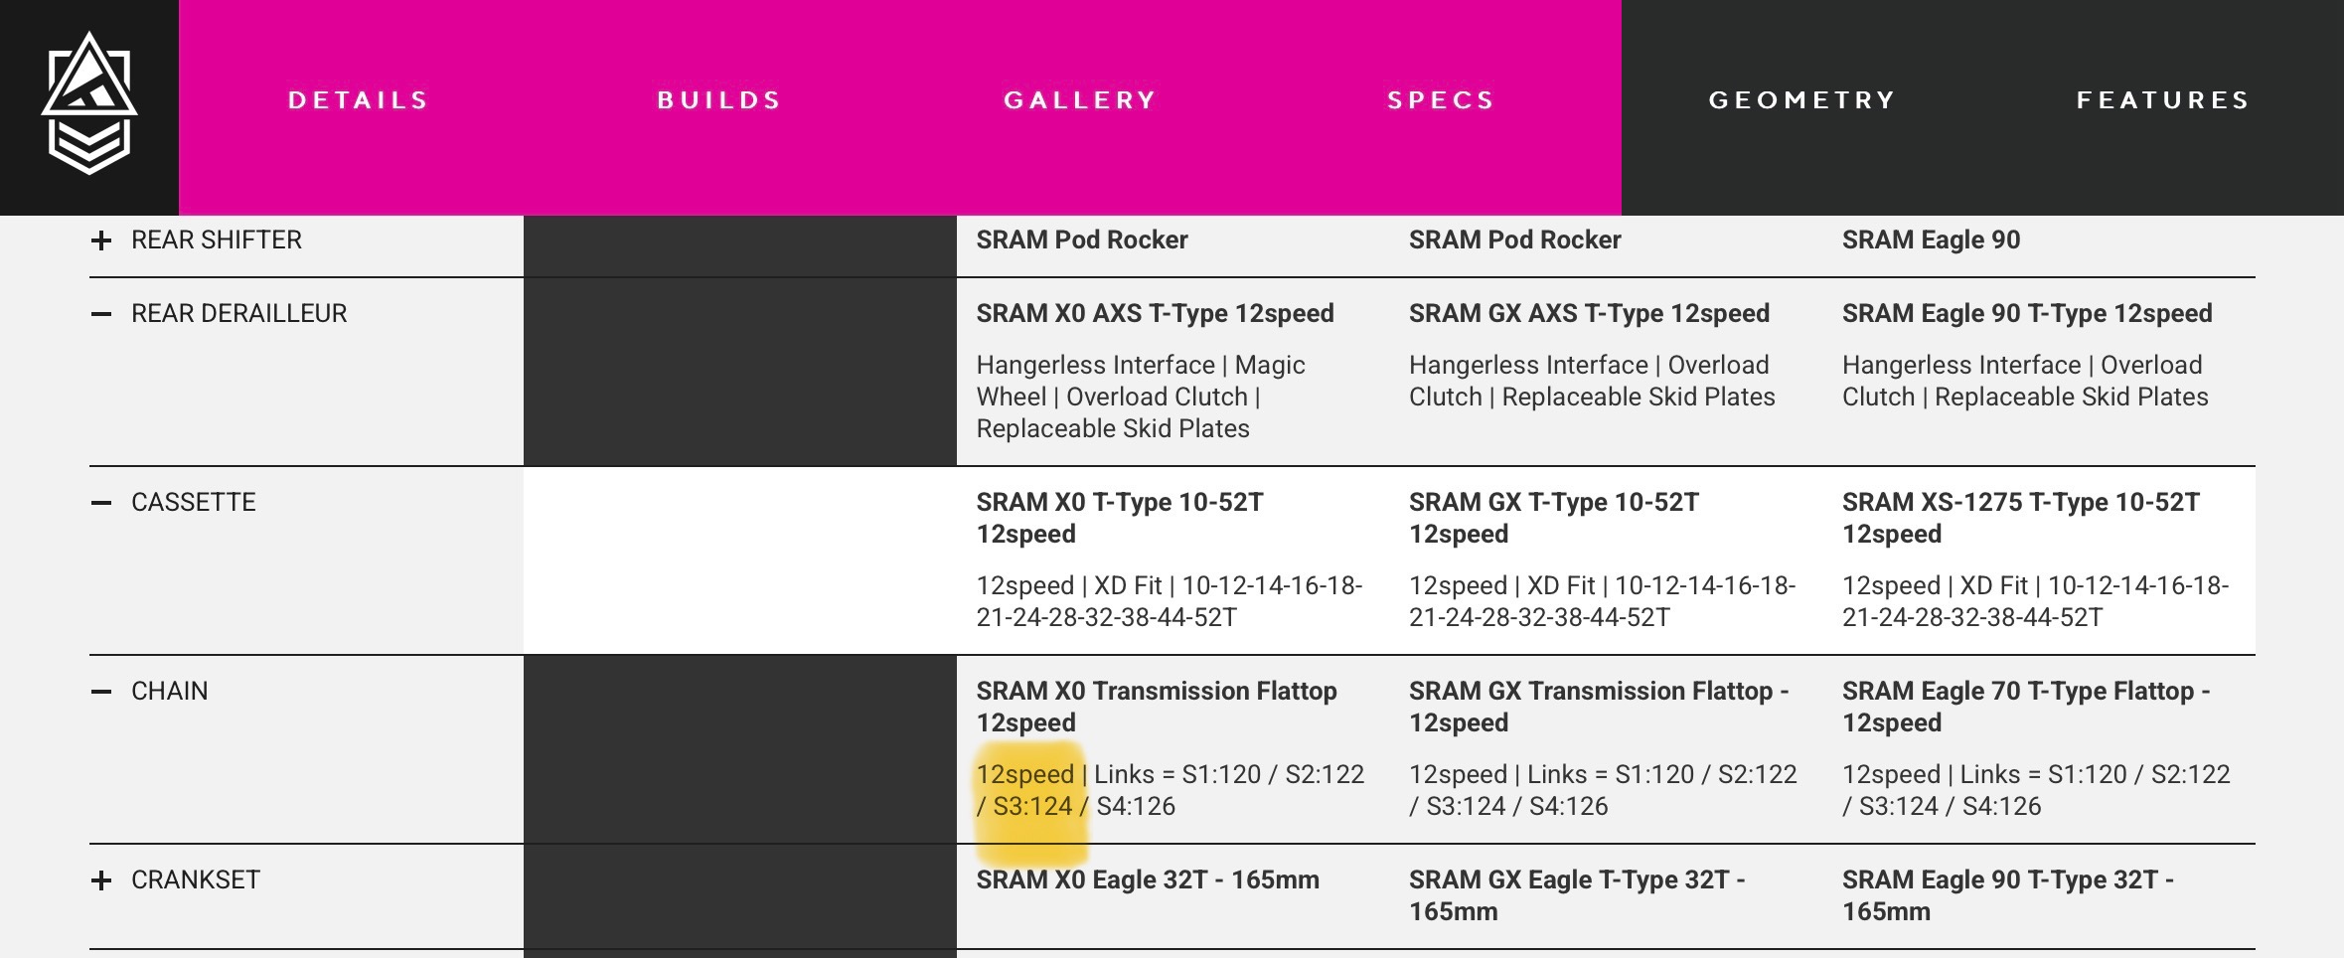Collapse the Cassette row minus icon

click(100, 503)
